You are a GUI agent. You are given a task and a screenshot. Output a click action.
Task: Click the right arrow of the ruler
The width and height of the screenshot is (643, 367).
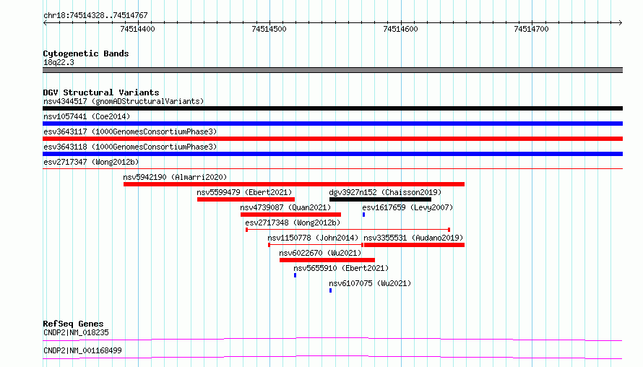point(620,23)
